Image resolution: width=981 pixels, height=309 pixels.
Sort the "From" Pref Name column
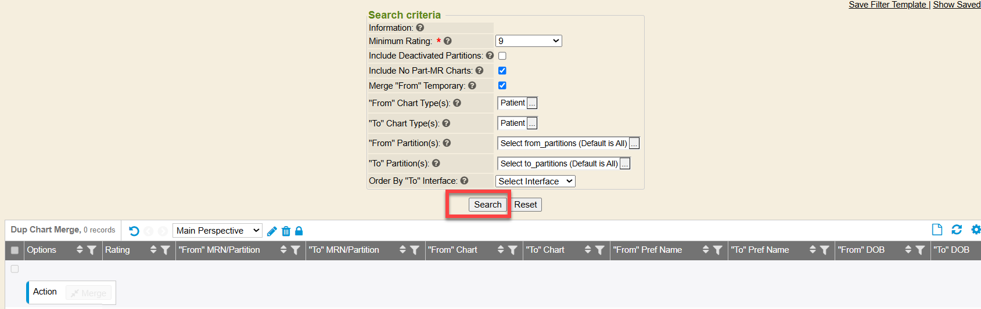[x=706, y=250]
